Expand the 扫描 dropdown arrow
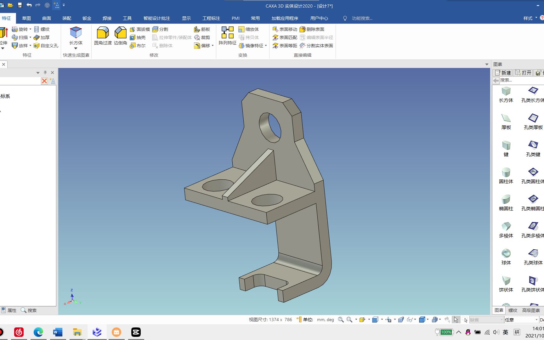 point(30,37)
